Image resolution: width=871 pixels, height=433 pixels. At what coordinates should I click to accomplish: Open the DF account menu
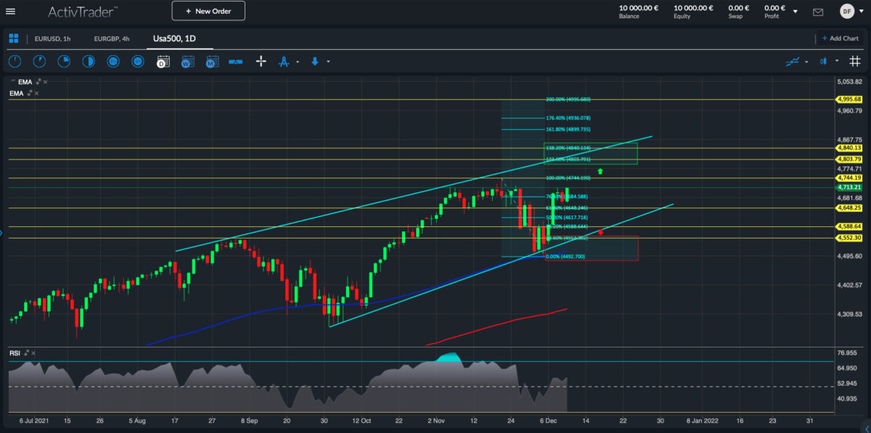click(847, 11)
